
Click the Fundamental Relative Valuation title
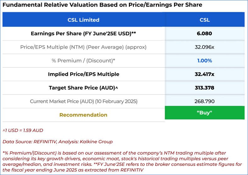(102, 5)
